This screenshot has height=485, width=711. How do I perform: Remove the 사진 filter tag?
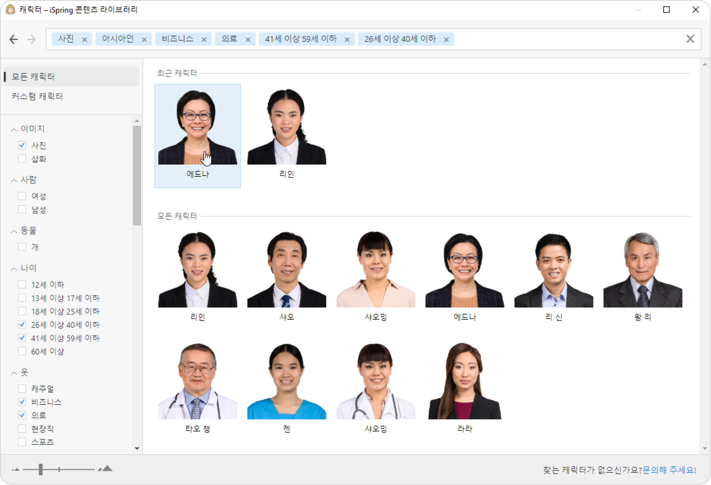click(85, 39)
